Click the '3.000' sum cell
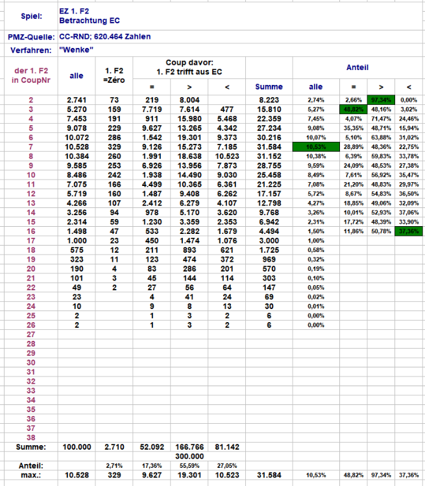The image size is (425, 486). point(269,240)
